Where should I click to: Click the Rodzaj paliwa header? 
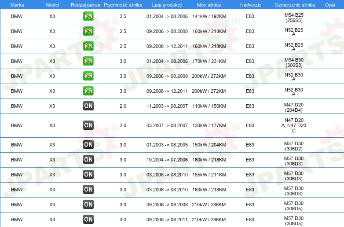85,5
